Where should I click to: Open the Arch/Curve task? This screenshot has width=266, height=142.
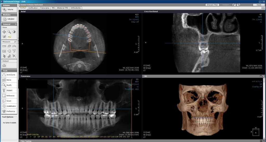[9, 75]
